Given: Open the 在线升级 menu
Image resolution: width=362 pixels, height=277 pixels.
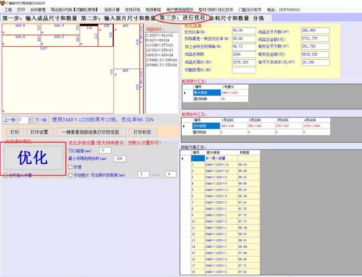Looking at the screenshot, I should pos(133,10).
